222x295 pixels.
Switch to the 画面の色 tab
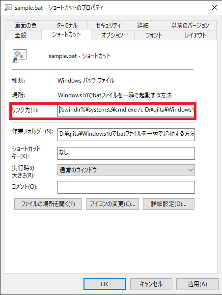tap(26, 25)
